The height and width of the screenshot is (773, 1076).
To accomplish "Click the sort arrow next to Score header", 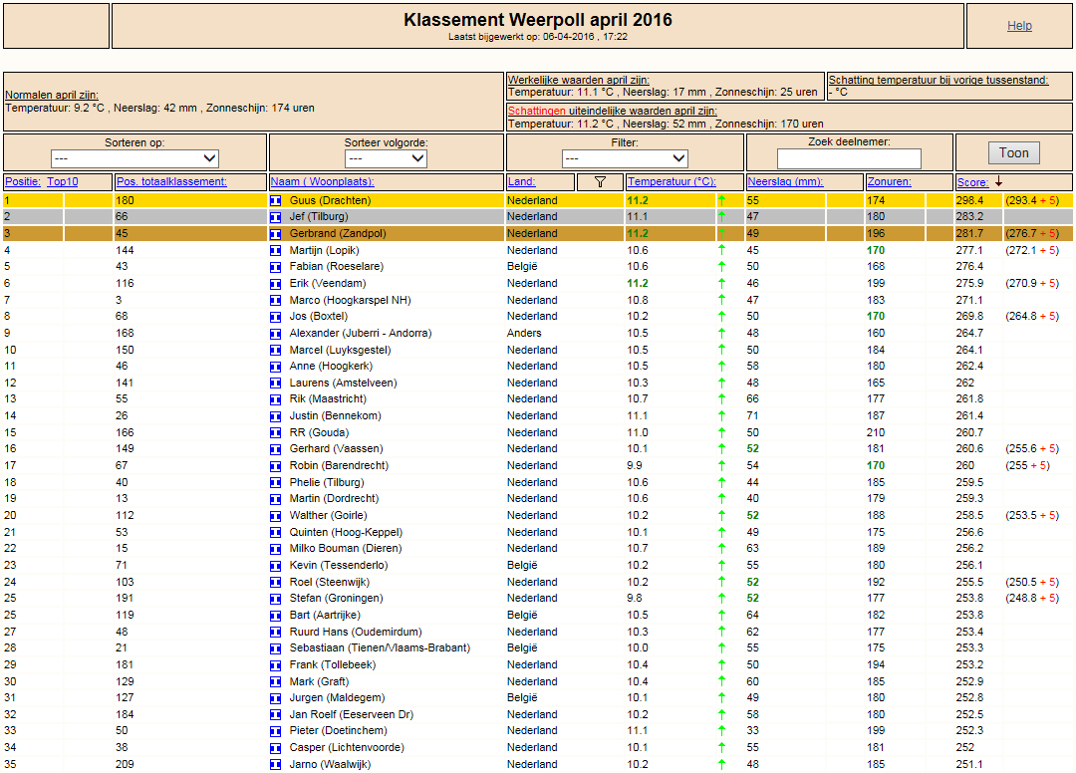I will pyautogui.click(x=999, y=181).
